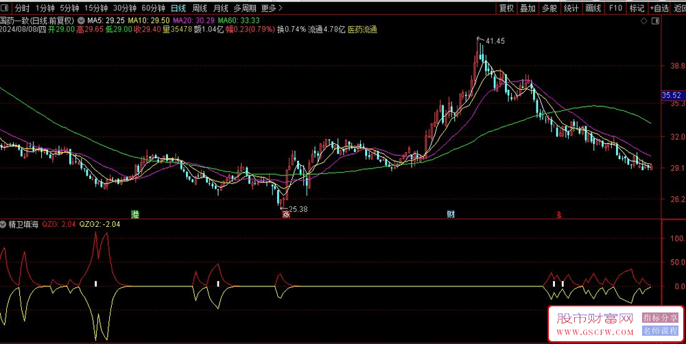The image size is (686, 344).
Task: Switch to the 60分钟 period
Action: coord(154,8)
